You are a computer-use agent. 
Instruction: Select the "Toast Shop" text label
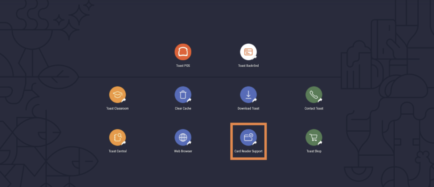(314, 151)
